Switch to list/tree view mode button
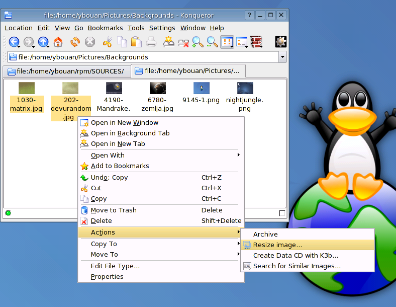Viewport: 396px width, 307px height. (x=242, y=42)
